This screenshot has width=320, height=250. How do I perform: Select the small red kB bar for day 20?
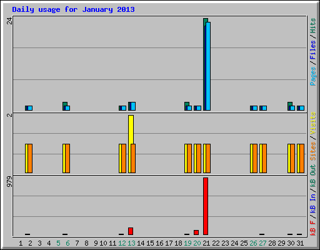196,232
